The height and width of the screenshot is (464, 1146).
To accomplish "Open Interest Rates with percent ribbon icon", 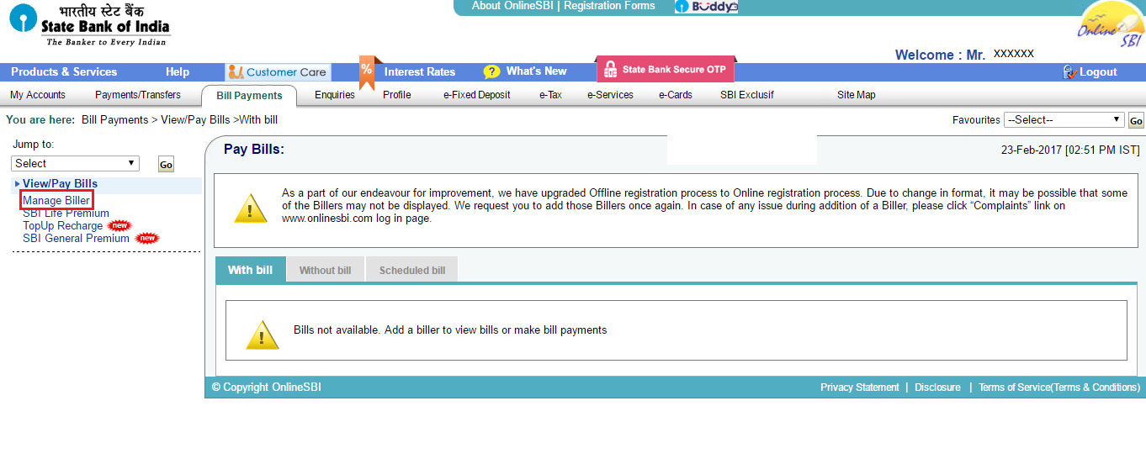I will (x=366, y=72).
